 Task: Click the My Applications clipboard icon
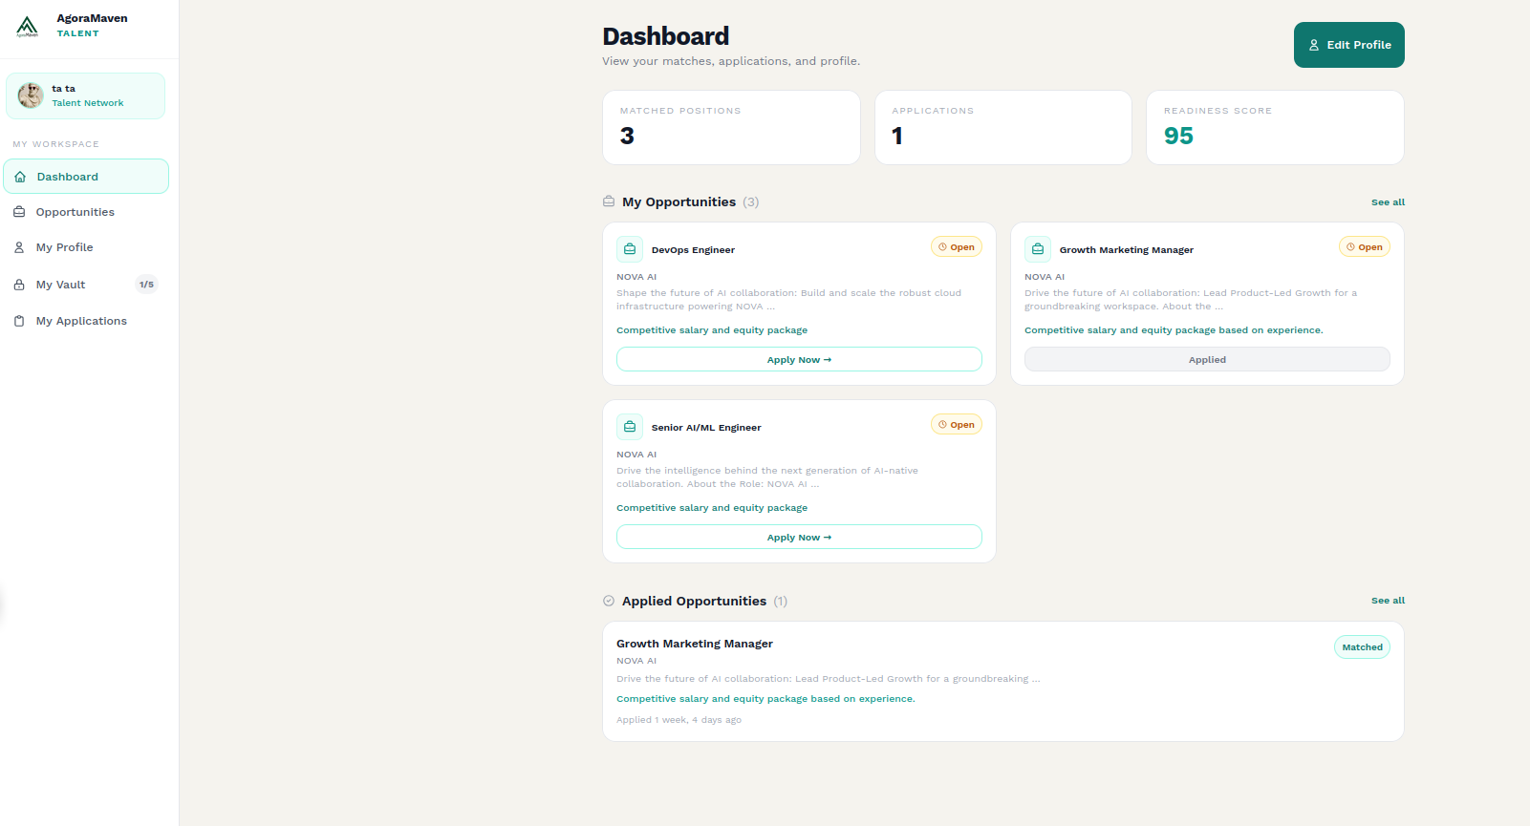point(19,321)
